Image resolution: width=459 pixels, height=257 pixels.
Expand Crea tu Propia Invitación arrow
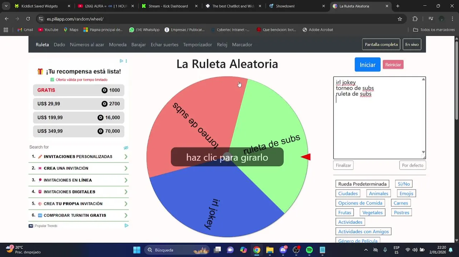pos(126,203)
